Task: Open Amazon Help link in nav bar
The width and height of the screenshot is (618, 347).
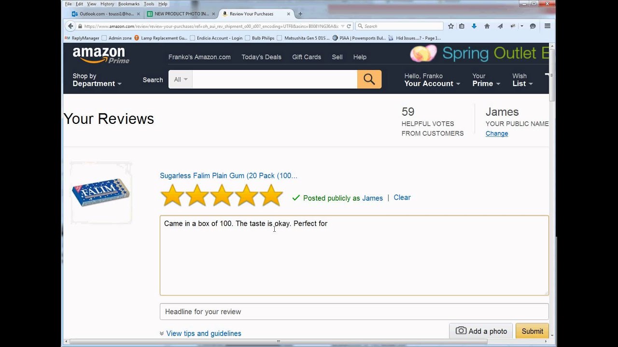Action: point(360,57)
